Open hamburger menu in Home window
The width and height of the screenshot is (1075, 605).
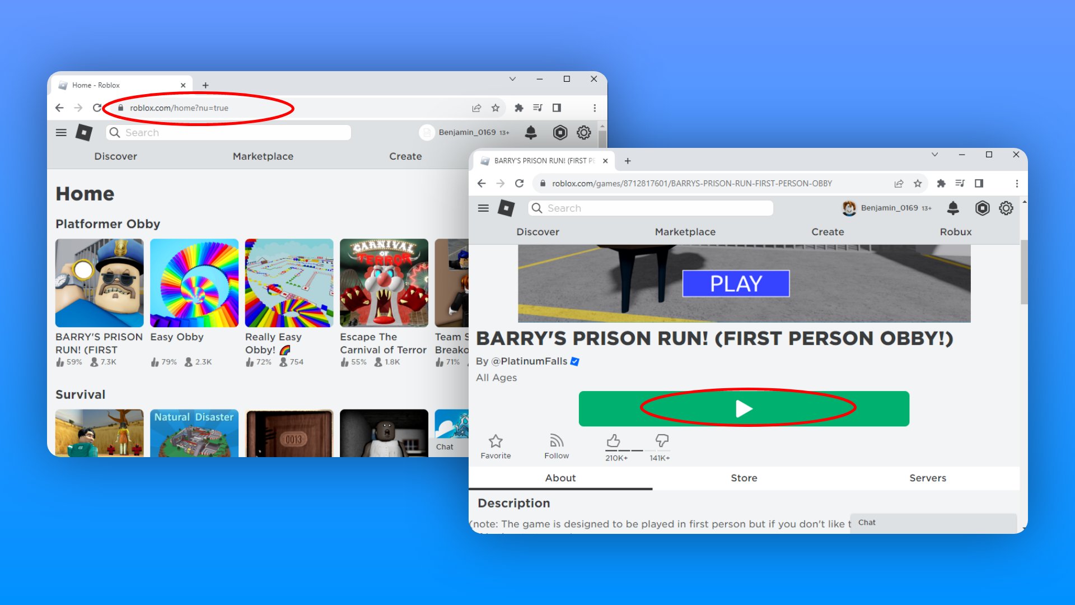pyautogui.click(x=61, y=133)
